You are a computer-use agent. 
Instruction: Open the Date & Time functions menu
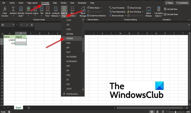point(48,12)
